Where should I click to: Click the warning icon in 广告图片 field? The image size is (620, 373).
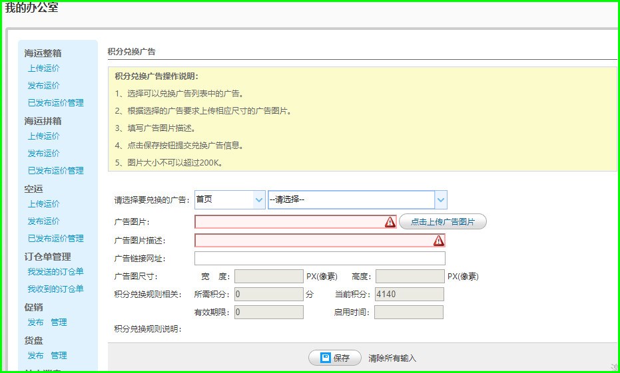[x=390, y=222]
